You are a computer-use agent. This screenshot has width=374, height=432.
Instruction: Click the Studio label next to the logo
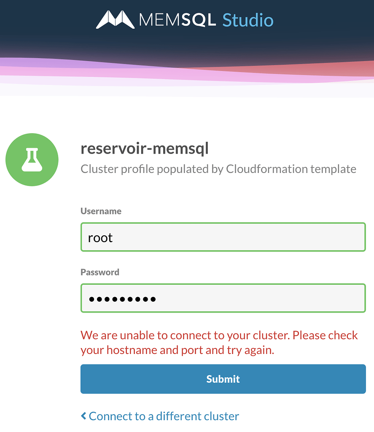(248, 19)
